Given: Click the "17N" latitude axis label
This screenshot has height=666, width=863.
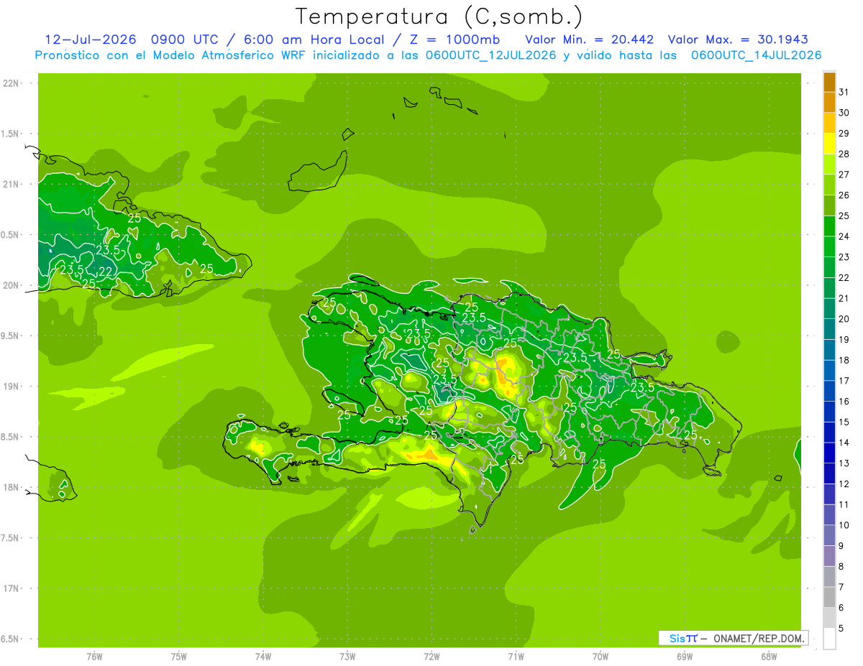Looking at the screenshot, I should pos(12,588).
